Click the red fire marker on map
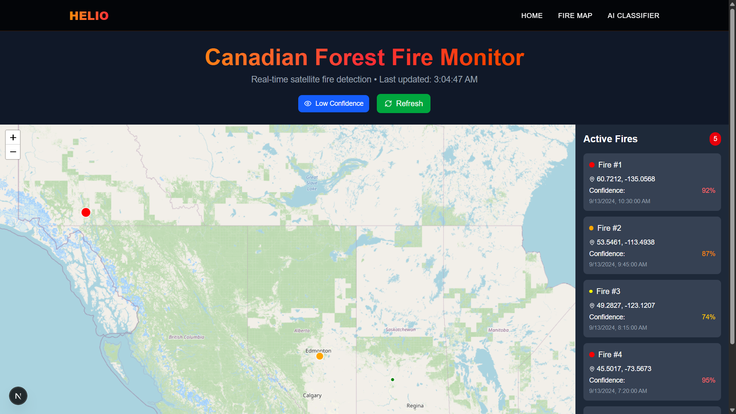 click(86, 212)
